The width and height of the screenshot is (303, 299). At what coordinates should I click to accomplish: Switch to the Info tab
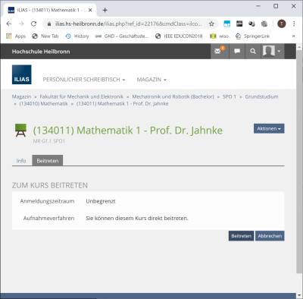(21, 161)
